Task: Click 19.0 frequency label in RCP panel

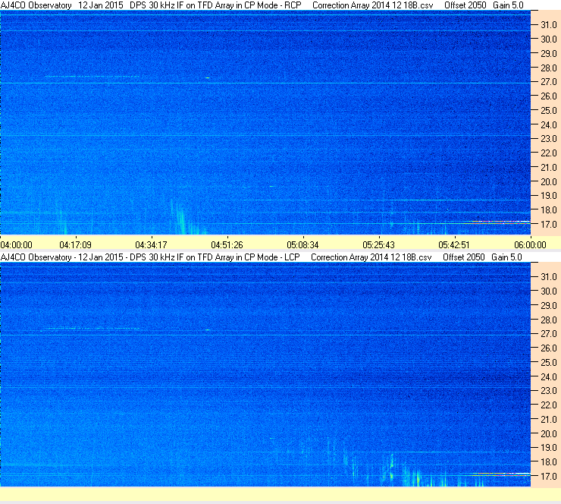Action: (x=548, y=196)
